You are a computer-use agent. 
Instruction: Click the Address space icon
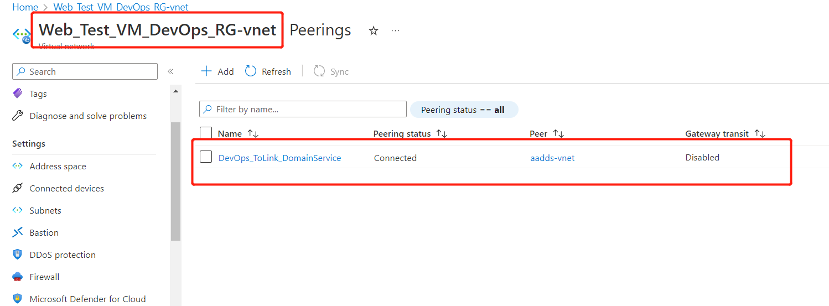(x=18, y=166)
